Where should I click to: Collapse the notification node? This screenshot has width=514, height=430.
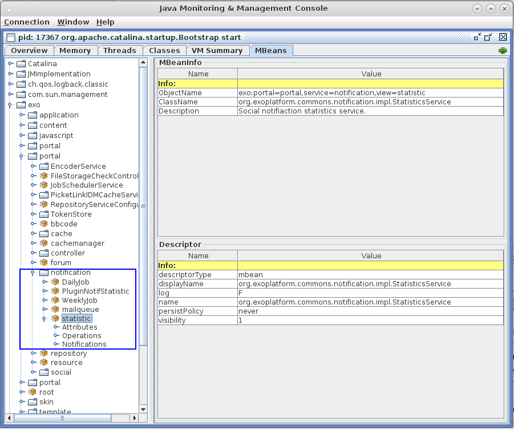(33, 273)
